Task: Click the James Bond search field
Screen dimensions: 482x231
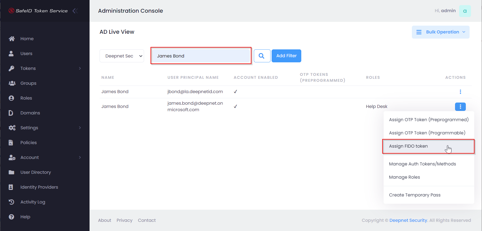Action: tap(201, 56)
